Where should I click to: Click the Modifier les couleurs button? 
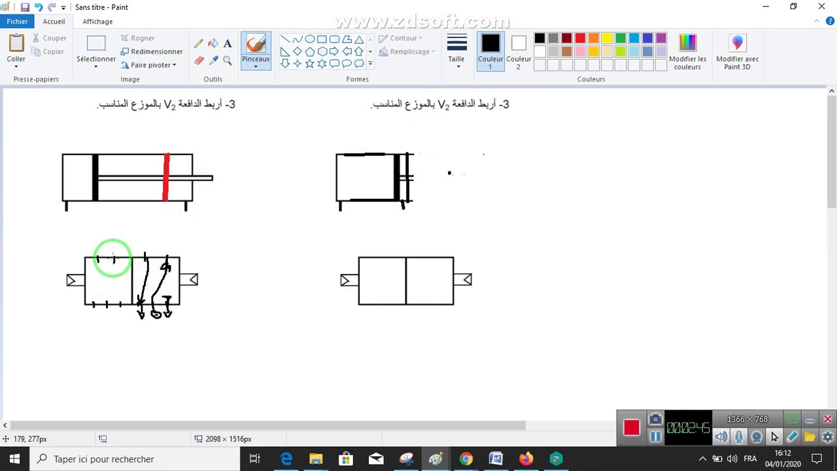(687, 52)
